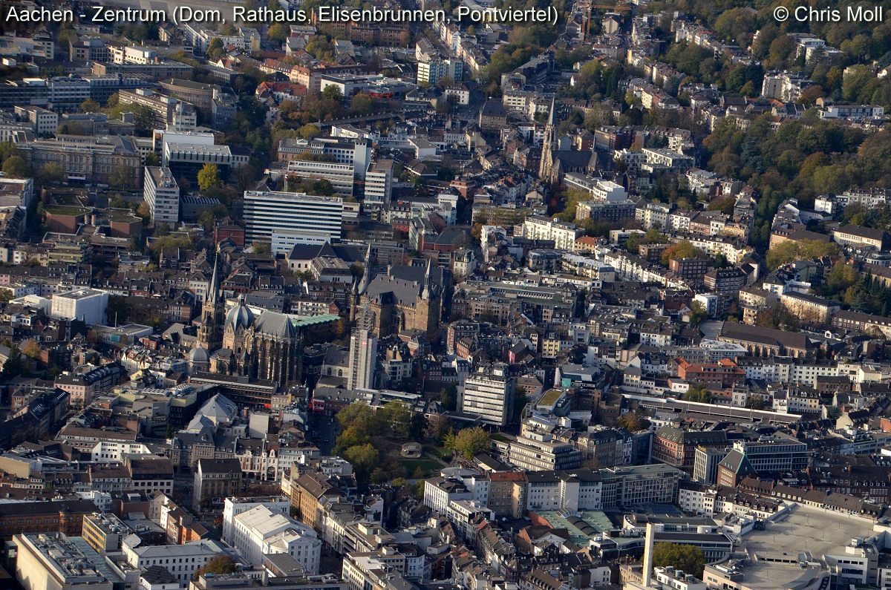Click the large white striped office block

point(293,215)
